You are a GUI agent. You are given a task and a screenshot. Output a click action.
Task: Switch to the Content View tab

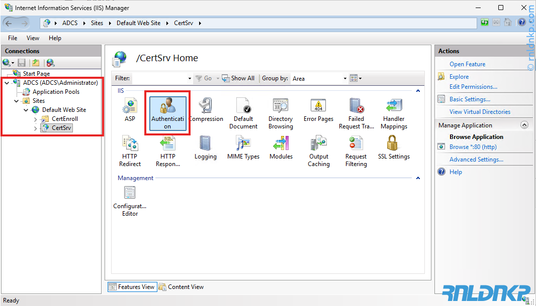point(182,287)
